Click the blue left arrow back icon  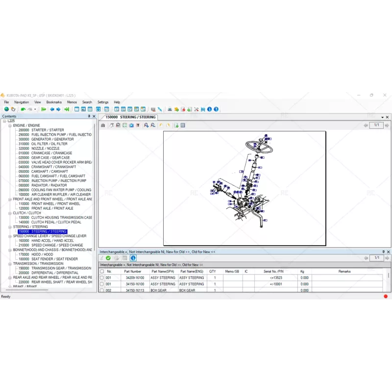pyautogui.click(x=52, y=109)
